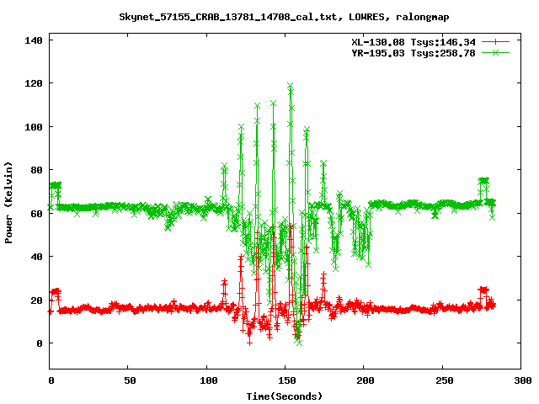This screenshot has width=539, height=404.
Task: Click the Power (Kelvin) y-axis label
Action: tap(8, 202)
